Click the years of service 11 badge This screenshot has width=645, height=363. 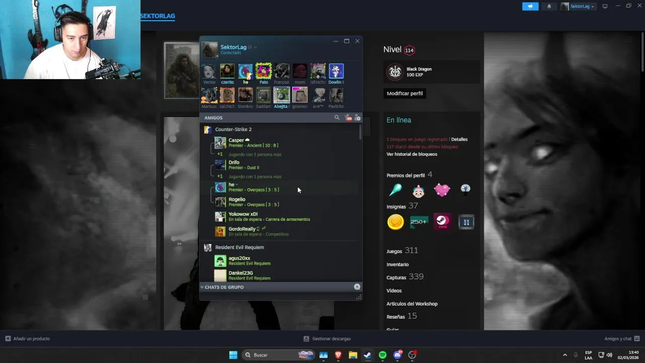coord(466,222)
